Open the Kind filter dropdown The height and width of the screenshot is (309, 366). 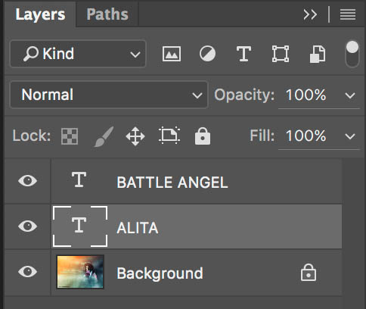click(78, 54)
